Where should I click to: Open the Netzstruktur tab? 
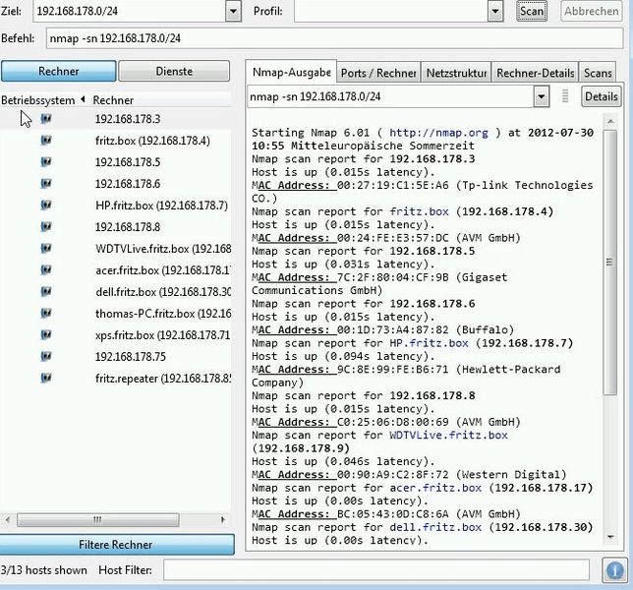click(456, 73)
